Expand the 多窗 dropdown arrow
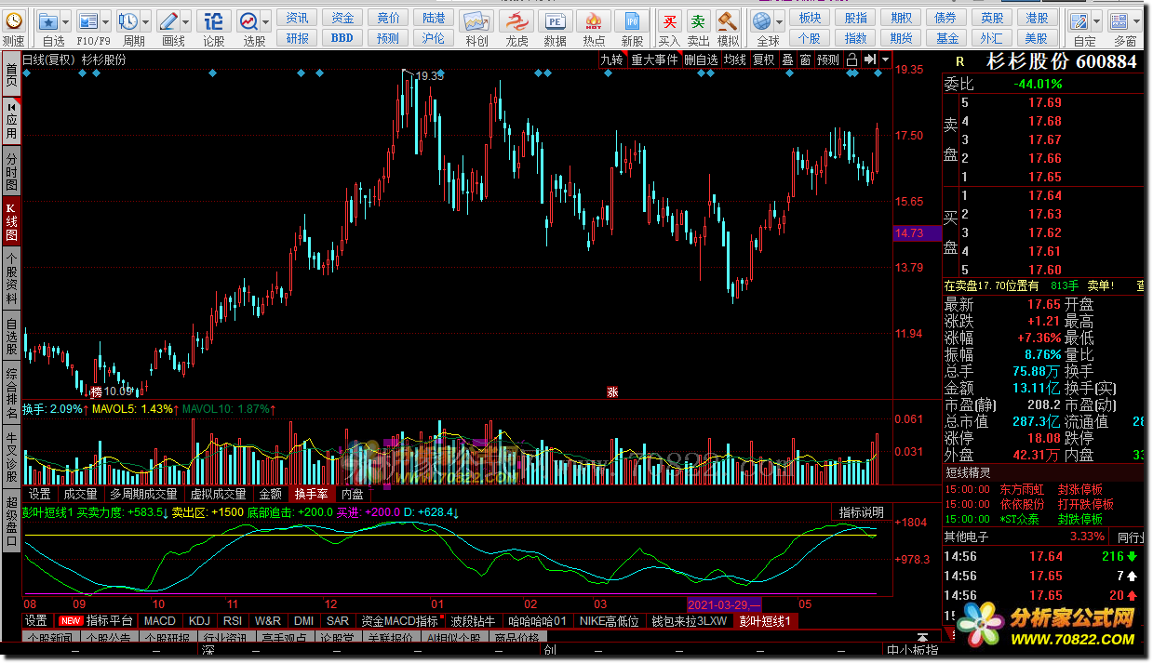Image resolution: width=1153 pixels, height=663 pixels. tap(1135, 20)
